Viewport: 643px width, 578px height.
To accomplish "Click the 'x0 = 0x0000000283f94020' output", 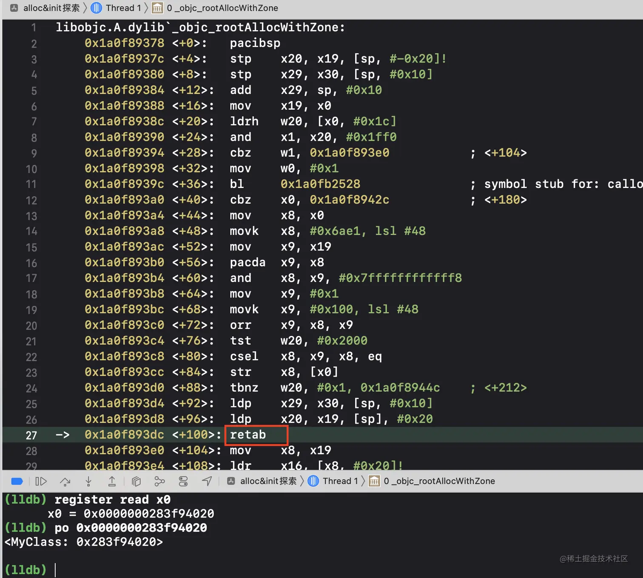I will tap(131, 514).
